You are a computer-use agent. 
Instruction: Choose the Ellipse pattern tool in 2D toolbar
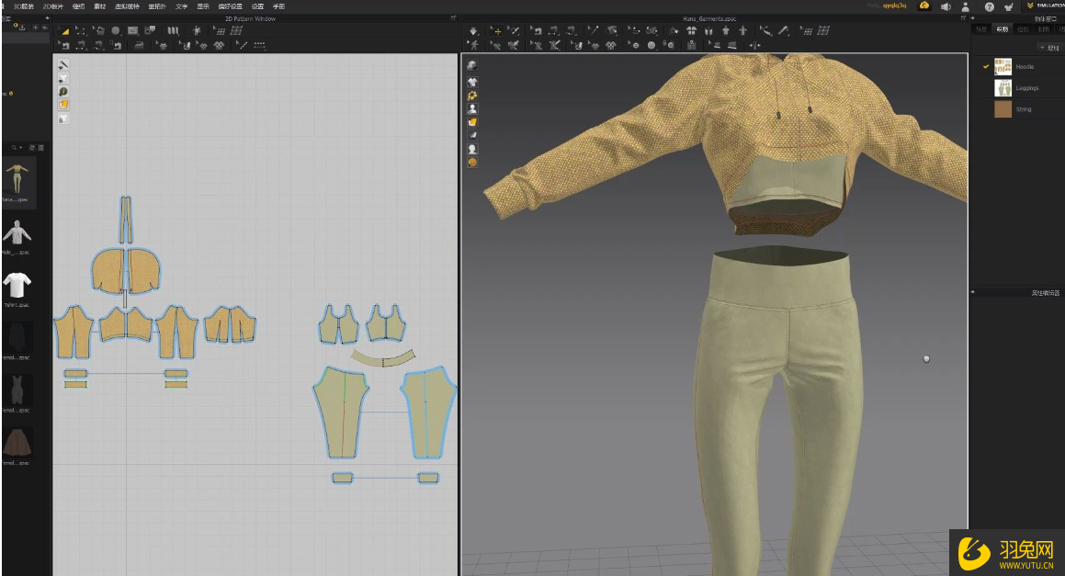point(116,30)
